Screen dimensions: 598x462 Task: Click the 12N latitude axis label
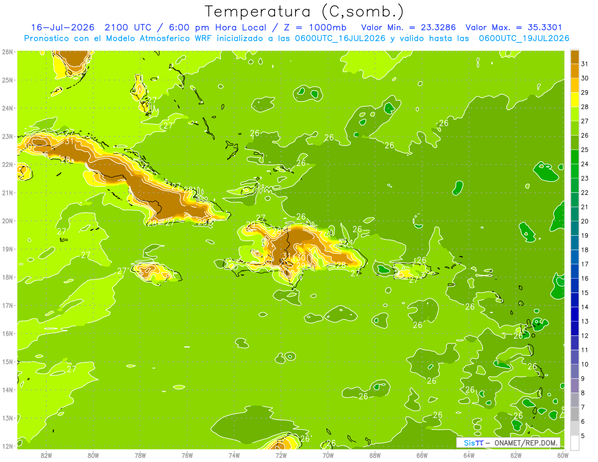pyautogui.click(x=7, y=446)
